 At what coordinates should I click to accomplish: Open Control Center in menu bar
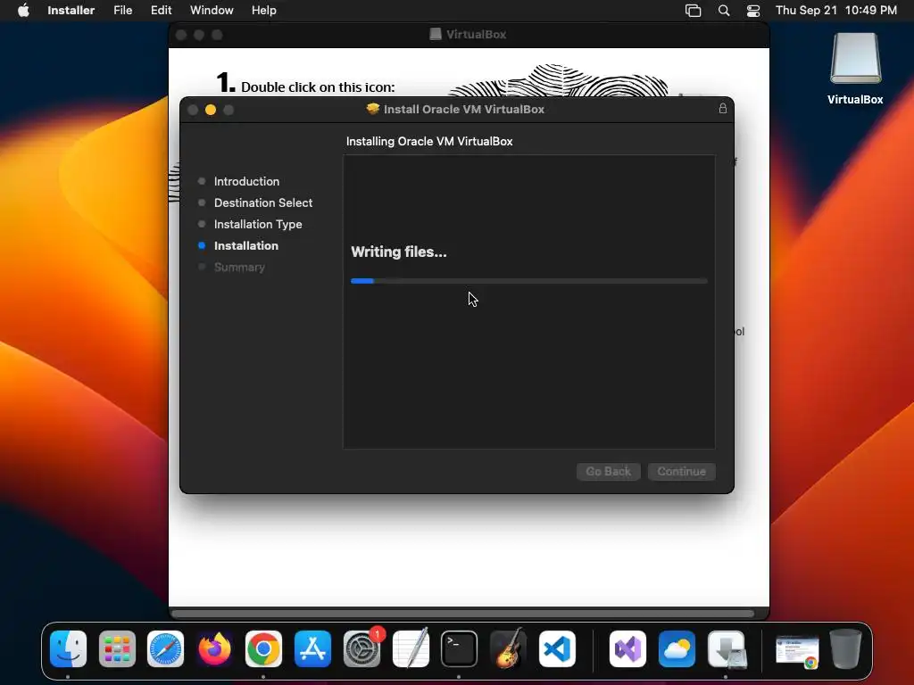click(x=753, y=11)
